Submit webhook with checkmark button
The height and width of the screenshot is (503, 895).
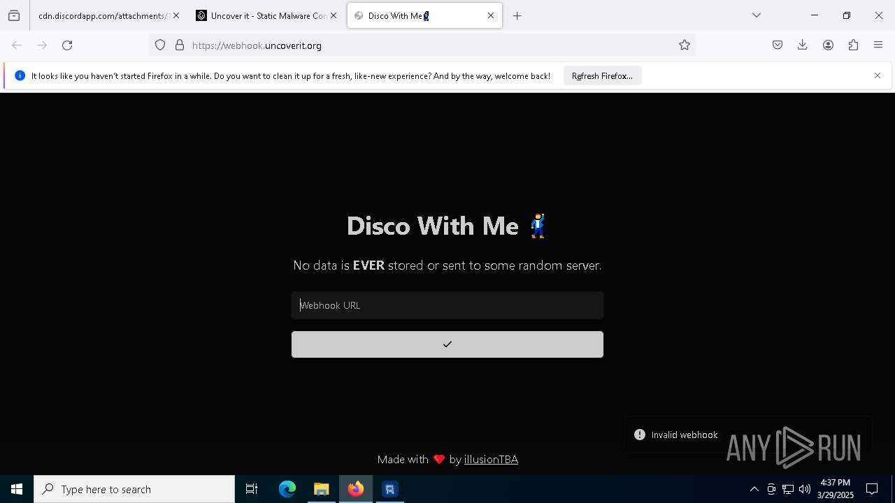pos(447,344)
